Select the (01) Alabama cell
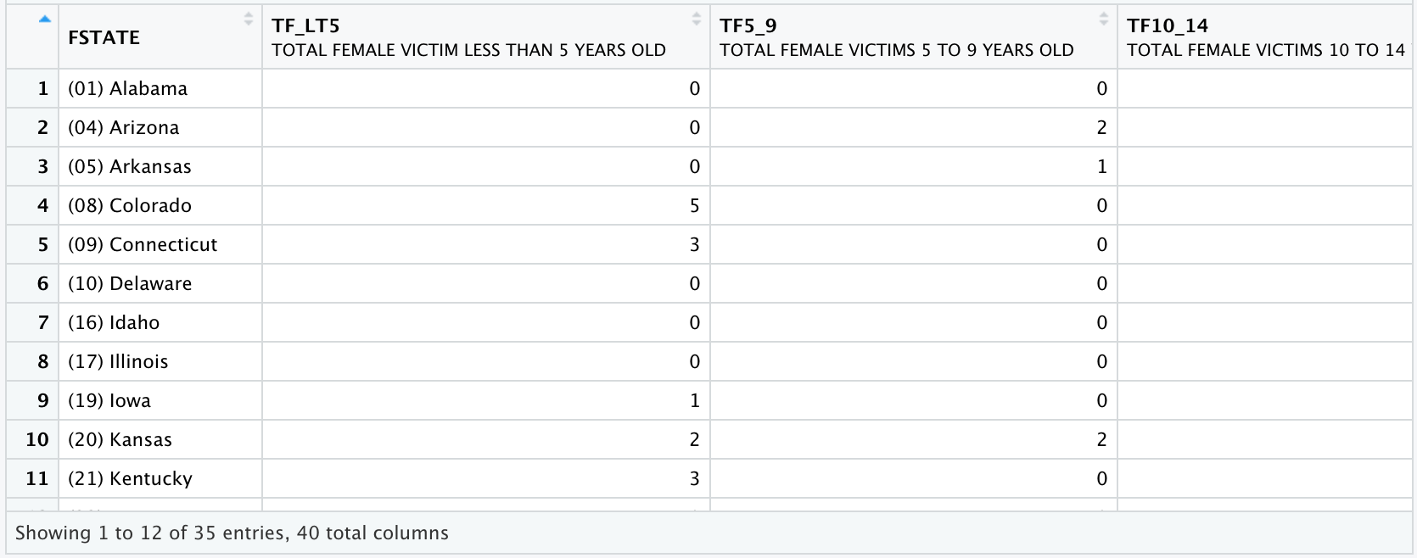 [127, 88]
